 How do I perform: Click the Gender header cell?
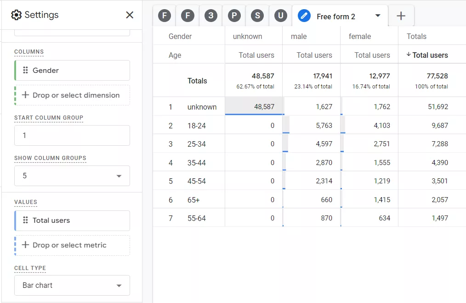pyautogui.click(x=180, y=37)
